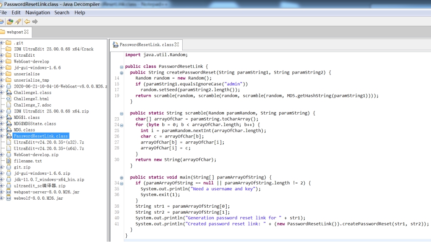
Task: Click the WebGoat-develop.zip archive icon
Action: (9, 155)
